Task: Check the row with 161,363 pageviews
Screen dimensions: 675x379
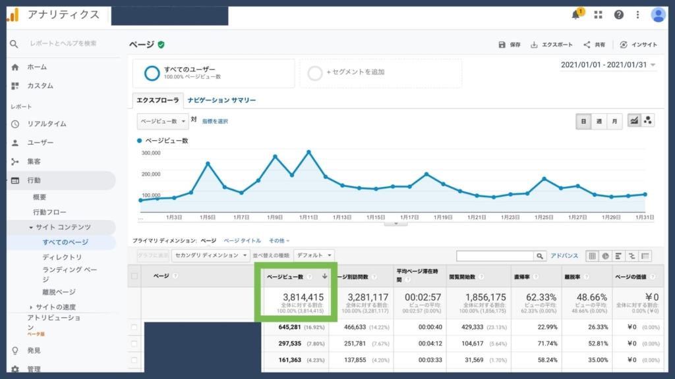Action: [x=134, y=360]
